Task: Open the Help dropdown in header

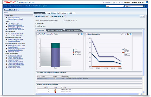Action: (x=115, y=2)
